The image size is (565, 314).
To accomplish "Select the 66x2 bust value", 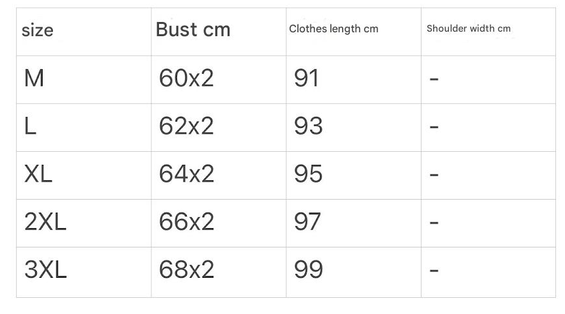I will (186, 222).
